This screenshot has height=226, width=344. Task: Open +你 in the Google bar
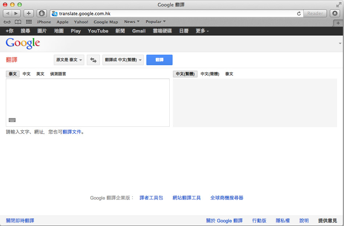[9, 31]
